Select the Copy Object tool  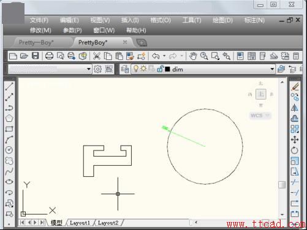point(295,97)
